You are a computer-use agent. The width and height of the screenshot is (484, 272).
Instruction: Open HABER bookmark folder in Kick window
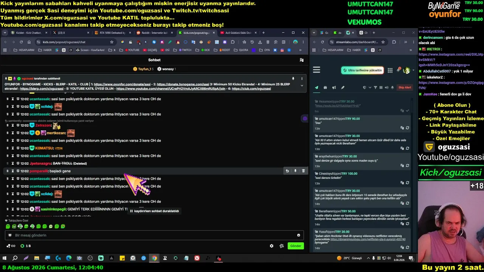point(45,50)
